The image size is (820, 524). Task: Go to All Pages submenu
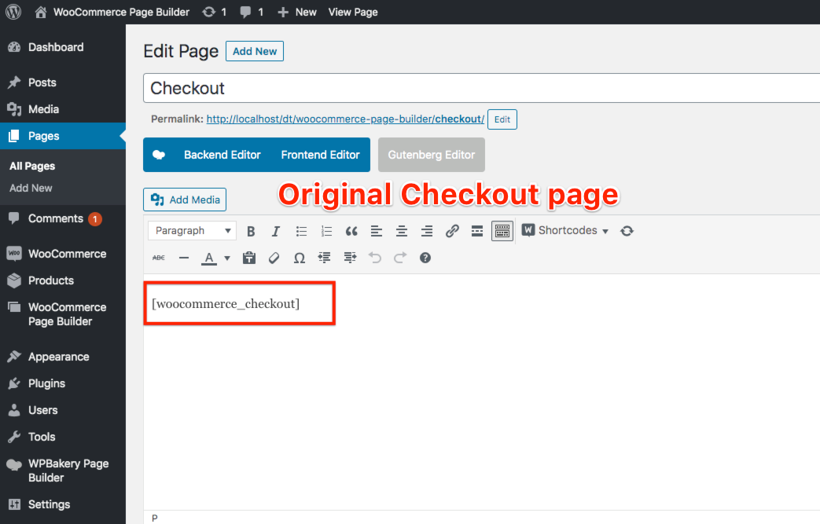click(x=32, y=166)
